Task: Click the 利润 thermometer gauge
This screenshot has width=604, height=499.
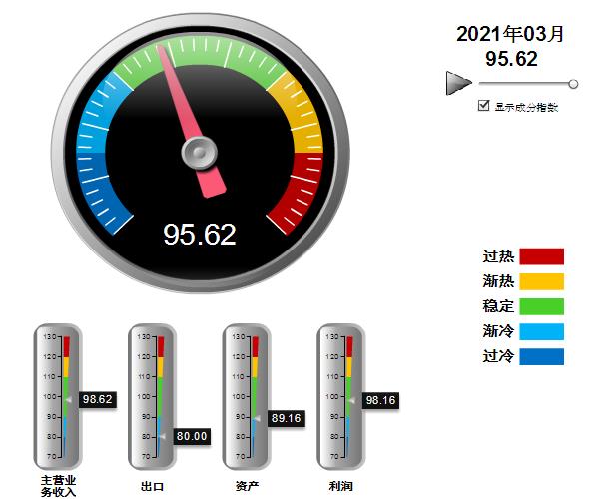Action: [x=340, y=397]
